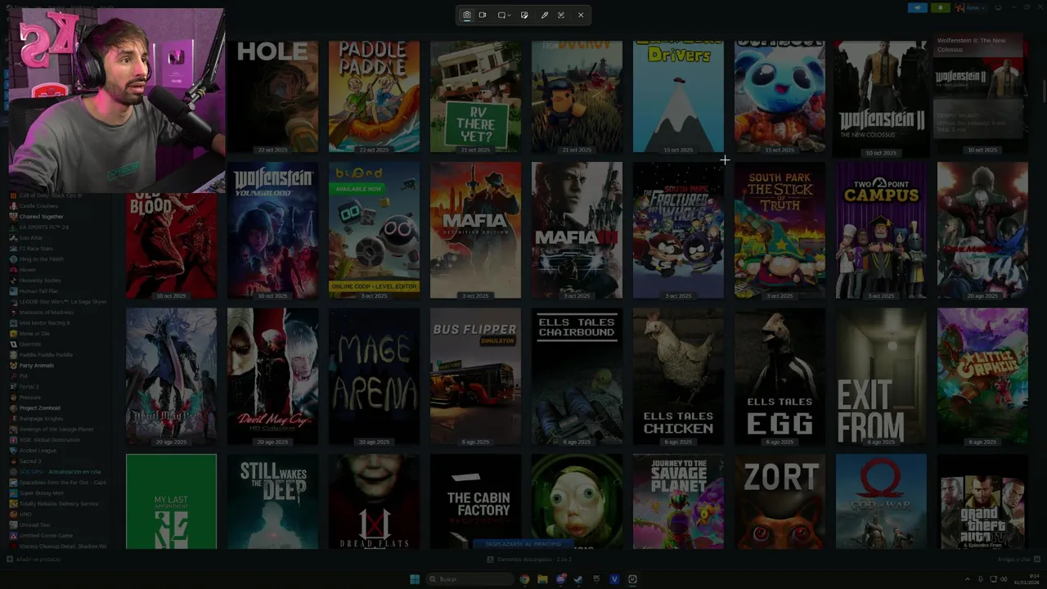This screenshot has height=589, width=1047.
Task: Click the Rocket League sidebar icon
Action: coord(13,451)
